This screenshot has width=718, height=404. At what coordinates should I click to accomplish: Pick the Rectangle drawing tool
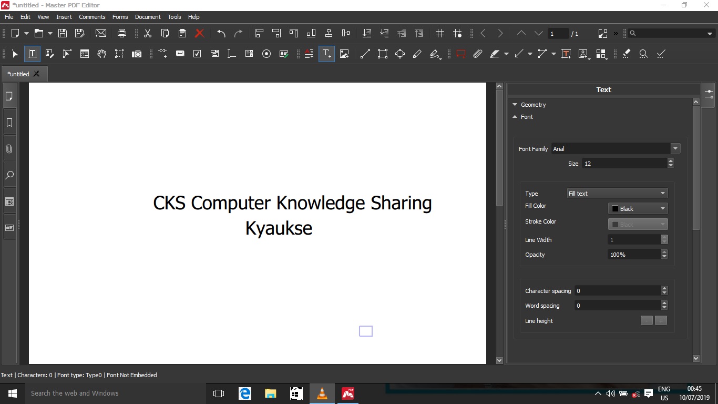tap(383, 54)
